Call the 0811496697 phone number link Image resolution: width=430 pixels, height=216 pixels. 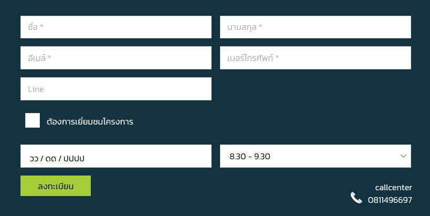pyautogui.click(x=390, y=200)
